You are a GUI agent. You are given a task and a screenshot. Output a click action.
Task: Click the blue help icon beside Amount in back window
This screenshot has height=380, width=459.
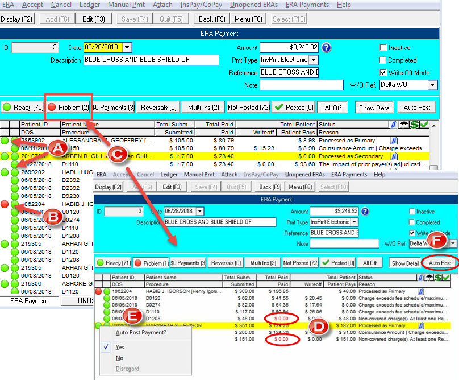pos(327,48)
